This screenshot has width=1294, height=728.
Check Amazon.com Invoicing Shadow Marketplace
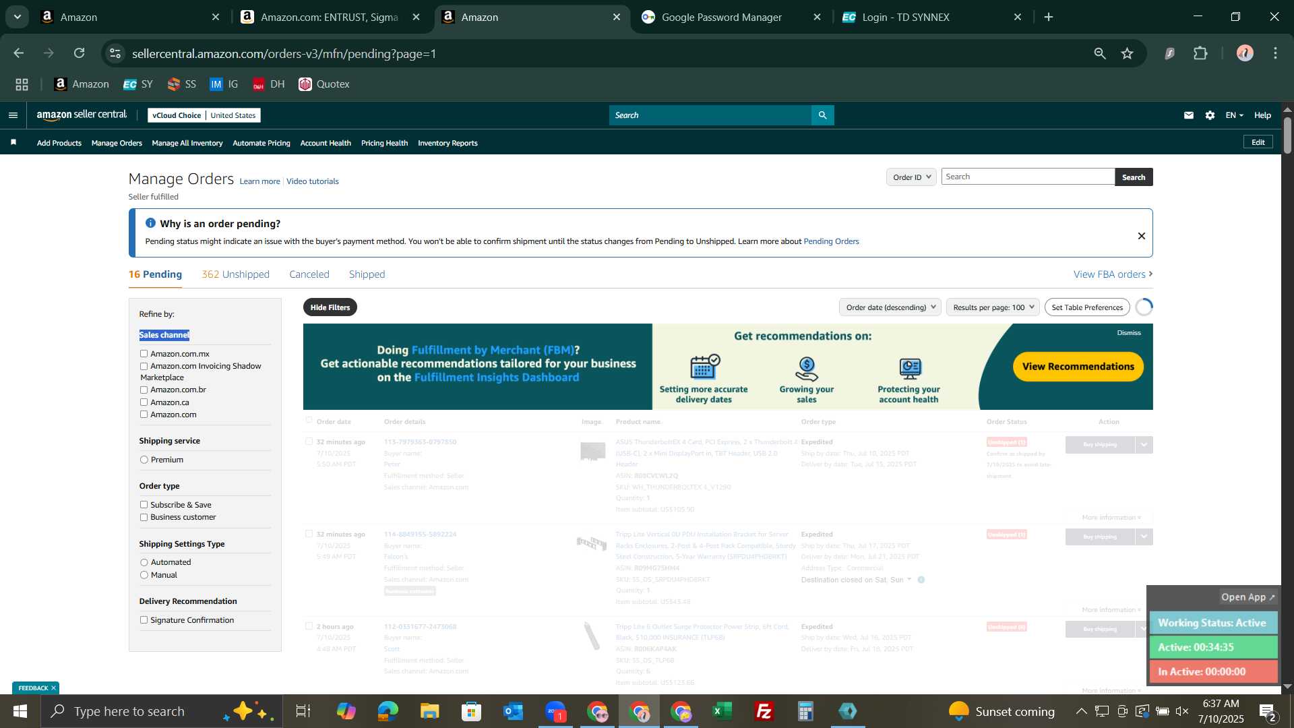coord(144,366)
